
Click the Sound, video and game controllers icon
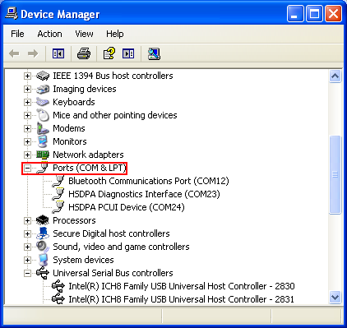pyautogui.click(x=43, y=247)
